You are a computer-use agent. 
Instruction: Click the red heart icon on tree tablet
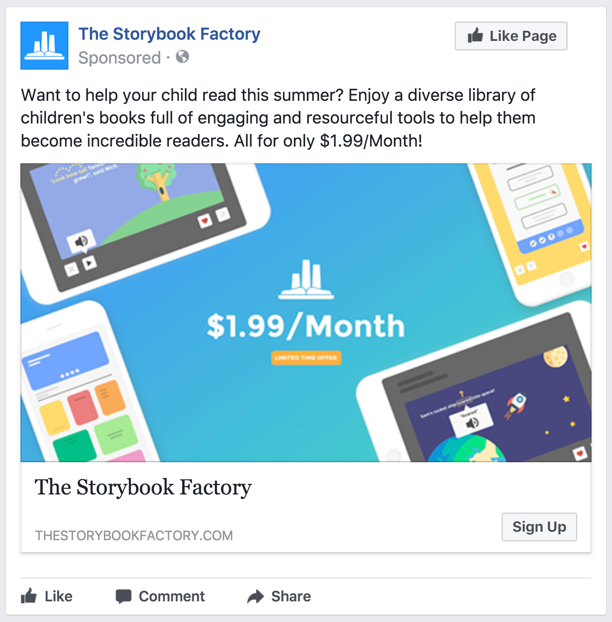(x=205, y=221)
